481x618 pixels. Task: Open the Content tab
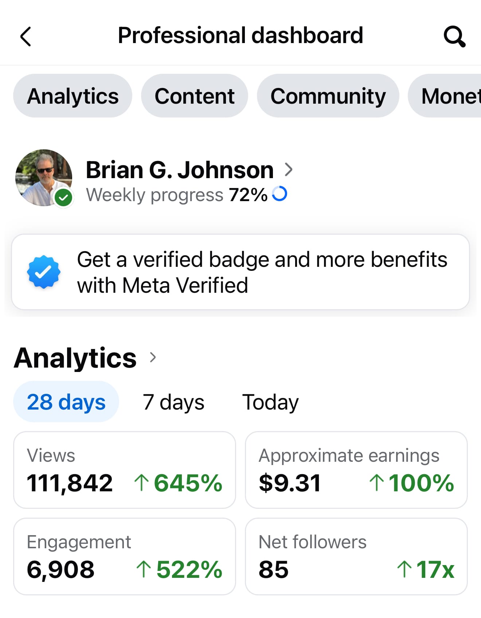[x=195, y=96]
